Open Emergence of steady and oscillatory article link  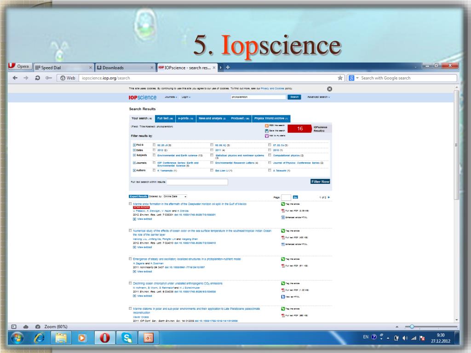(187, 259)
